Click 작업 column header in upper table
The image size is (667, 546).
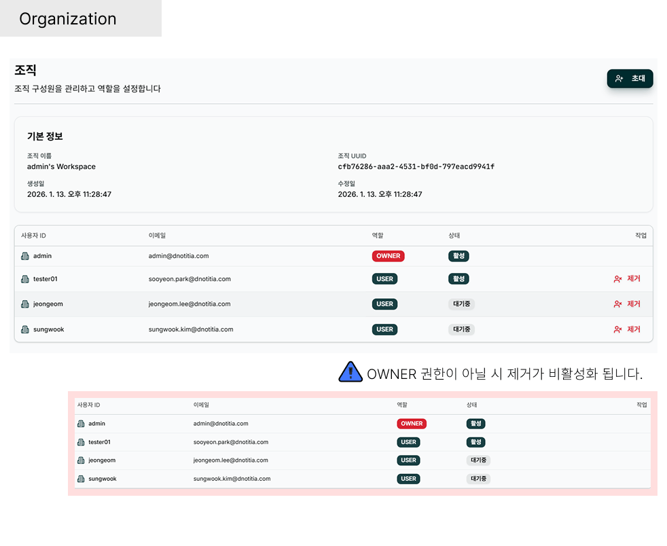click(x=641, y=236)
